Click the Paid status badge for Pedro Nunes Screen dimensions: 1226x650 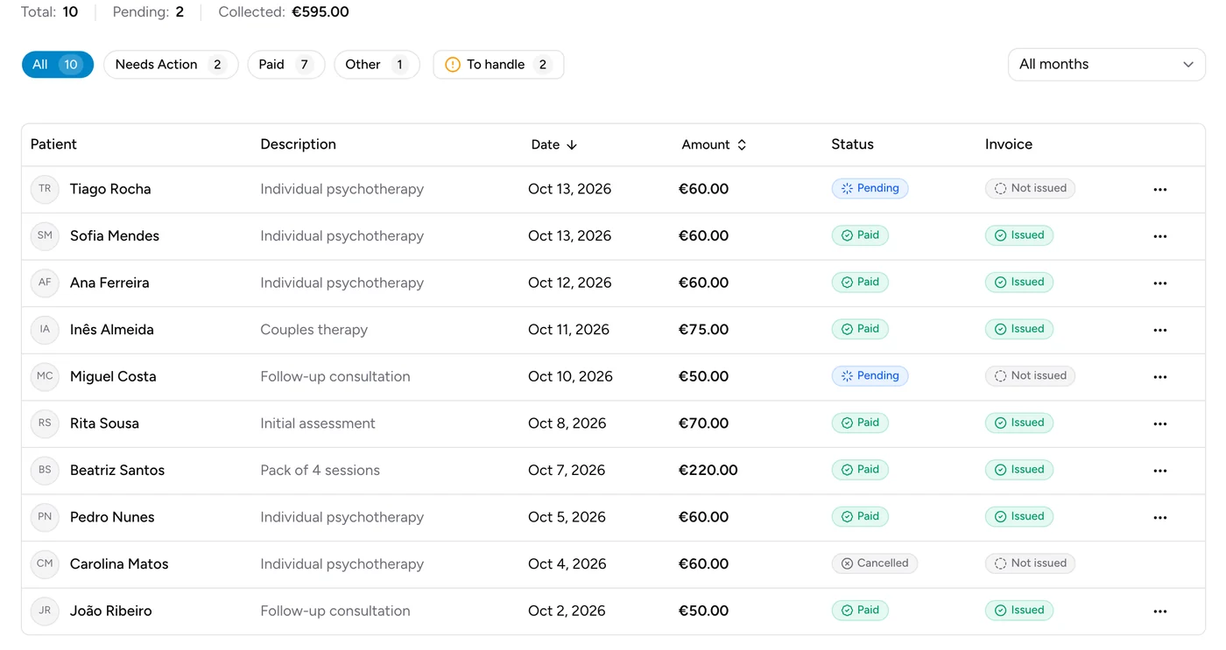pos(860,516)
